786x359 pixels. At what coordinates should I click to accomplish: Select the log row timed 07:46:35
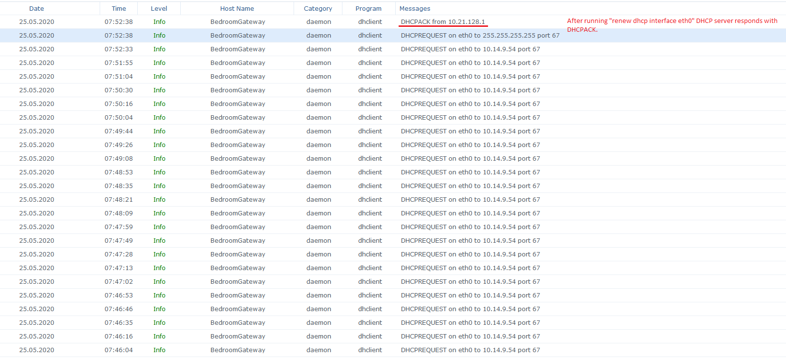pos(393,322)
